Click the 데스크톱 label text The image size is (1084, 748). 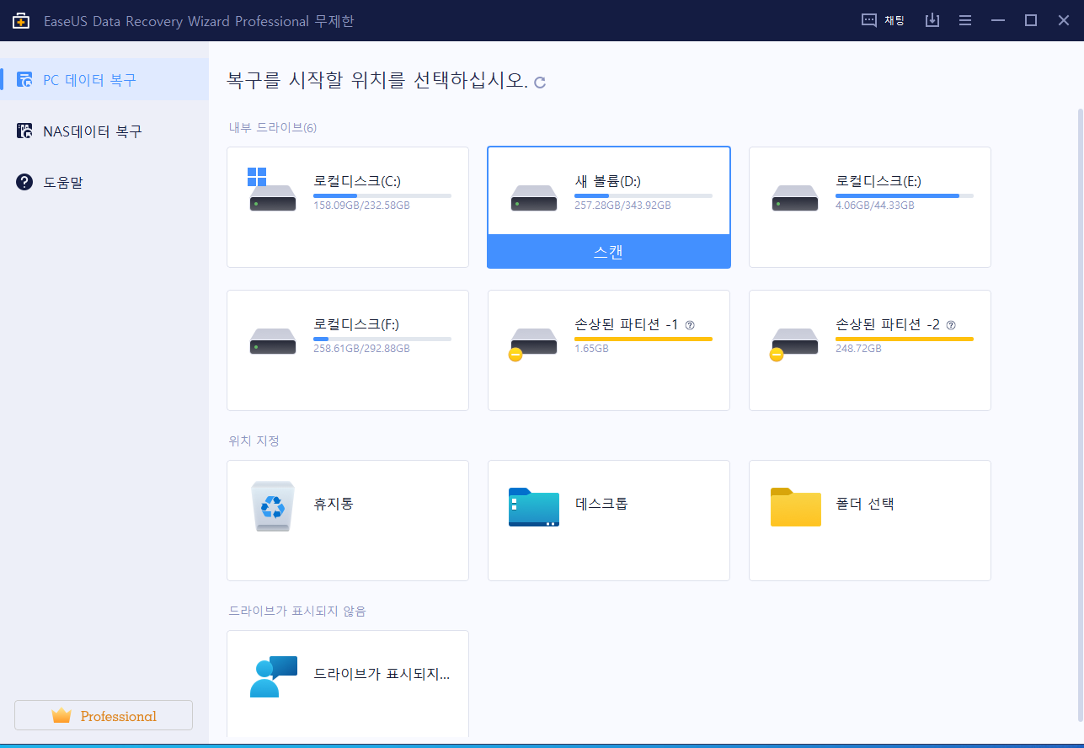pyautogui.click(x=601, y=504)
